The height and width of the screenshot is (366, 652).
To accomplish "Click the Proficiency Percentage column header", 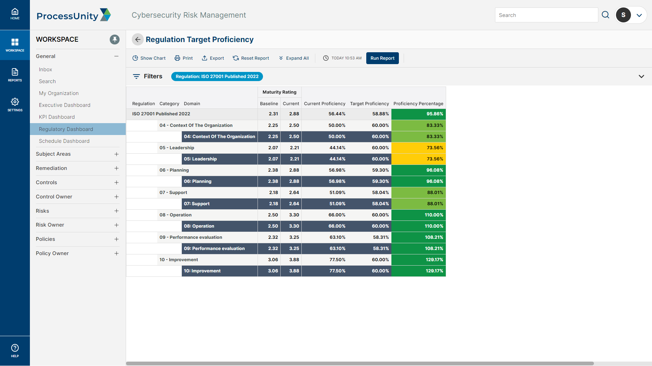I will [418, 103].
